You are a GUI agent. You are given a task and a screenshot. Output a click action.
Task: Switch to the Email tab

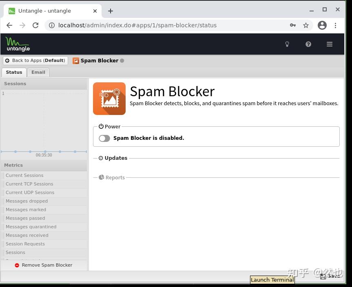pyautogui.click(x=38, y=72)
